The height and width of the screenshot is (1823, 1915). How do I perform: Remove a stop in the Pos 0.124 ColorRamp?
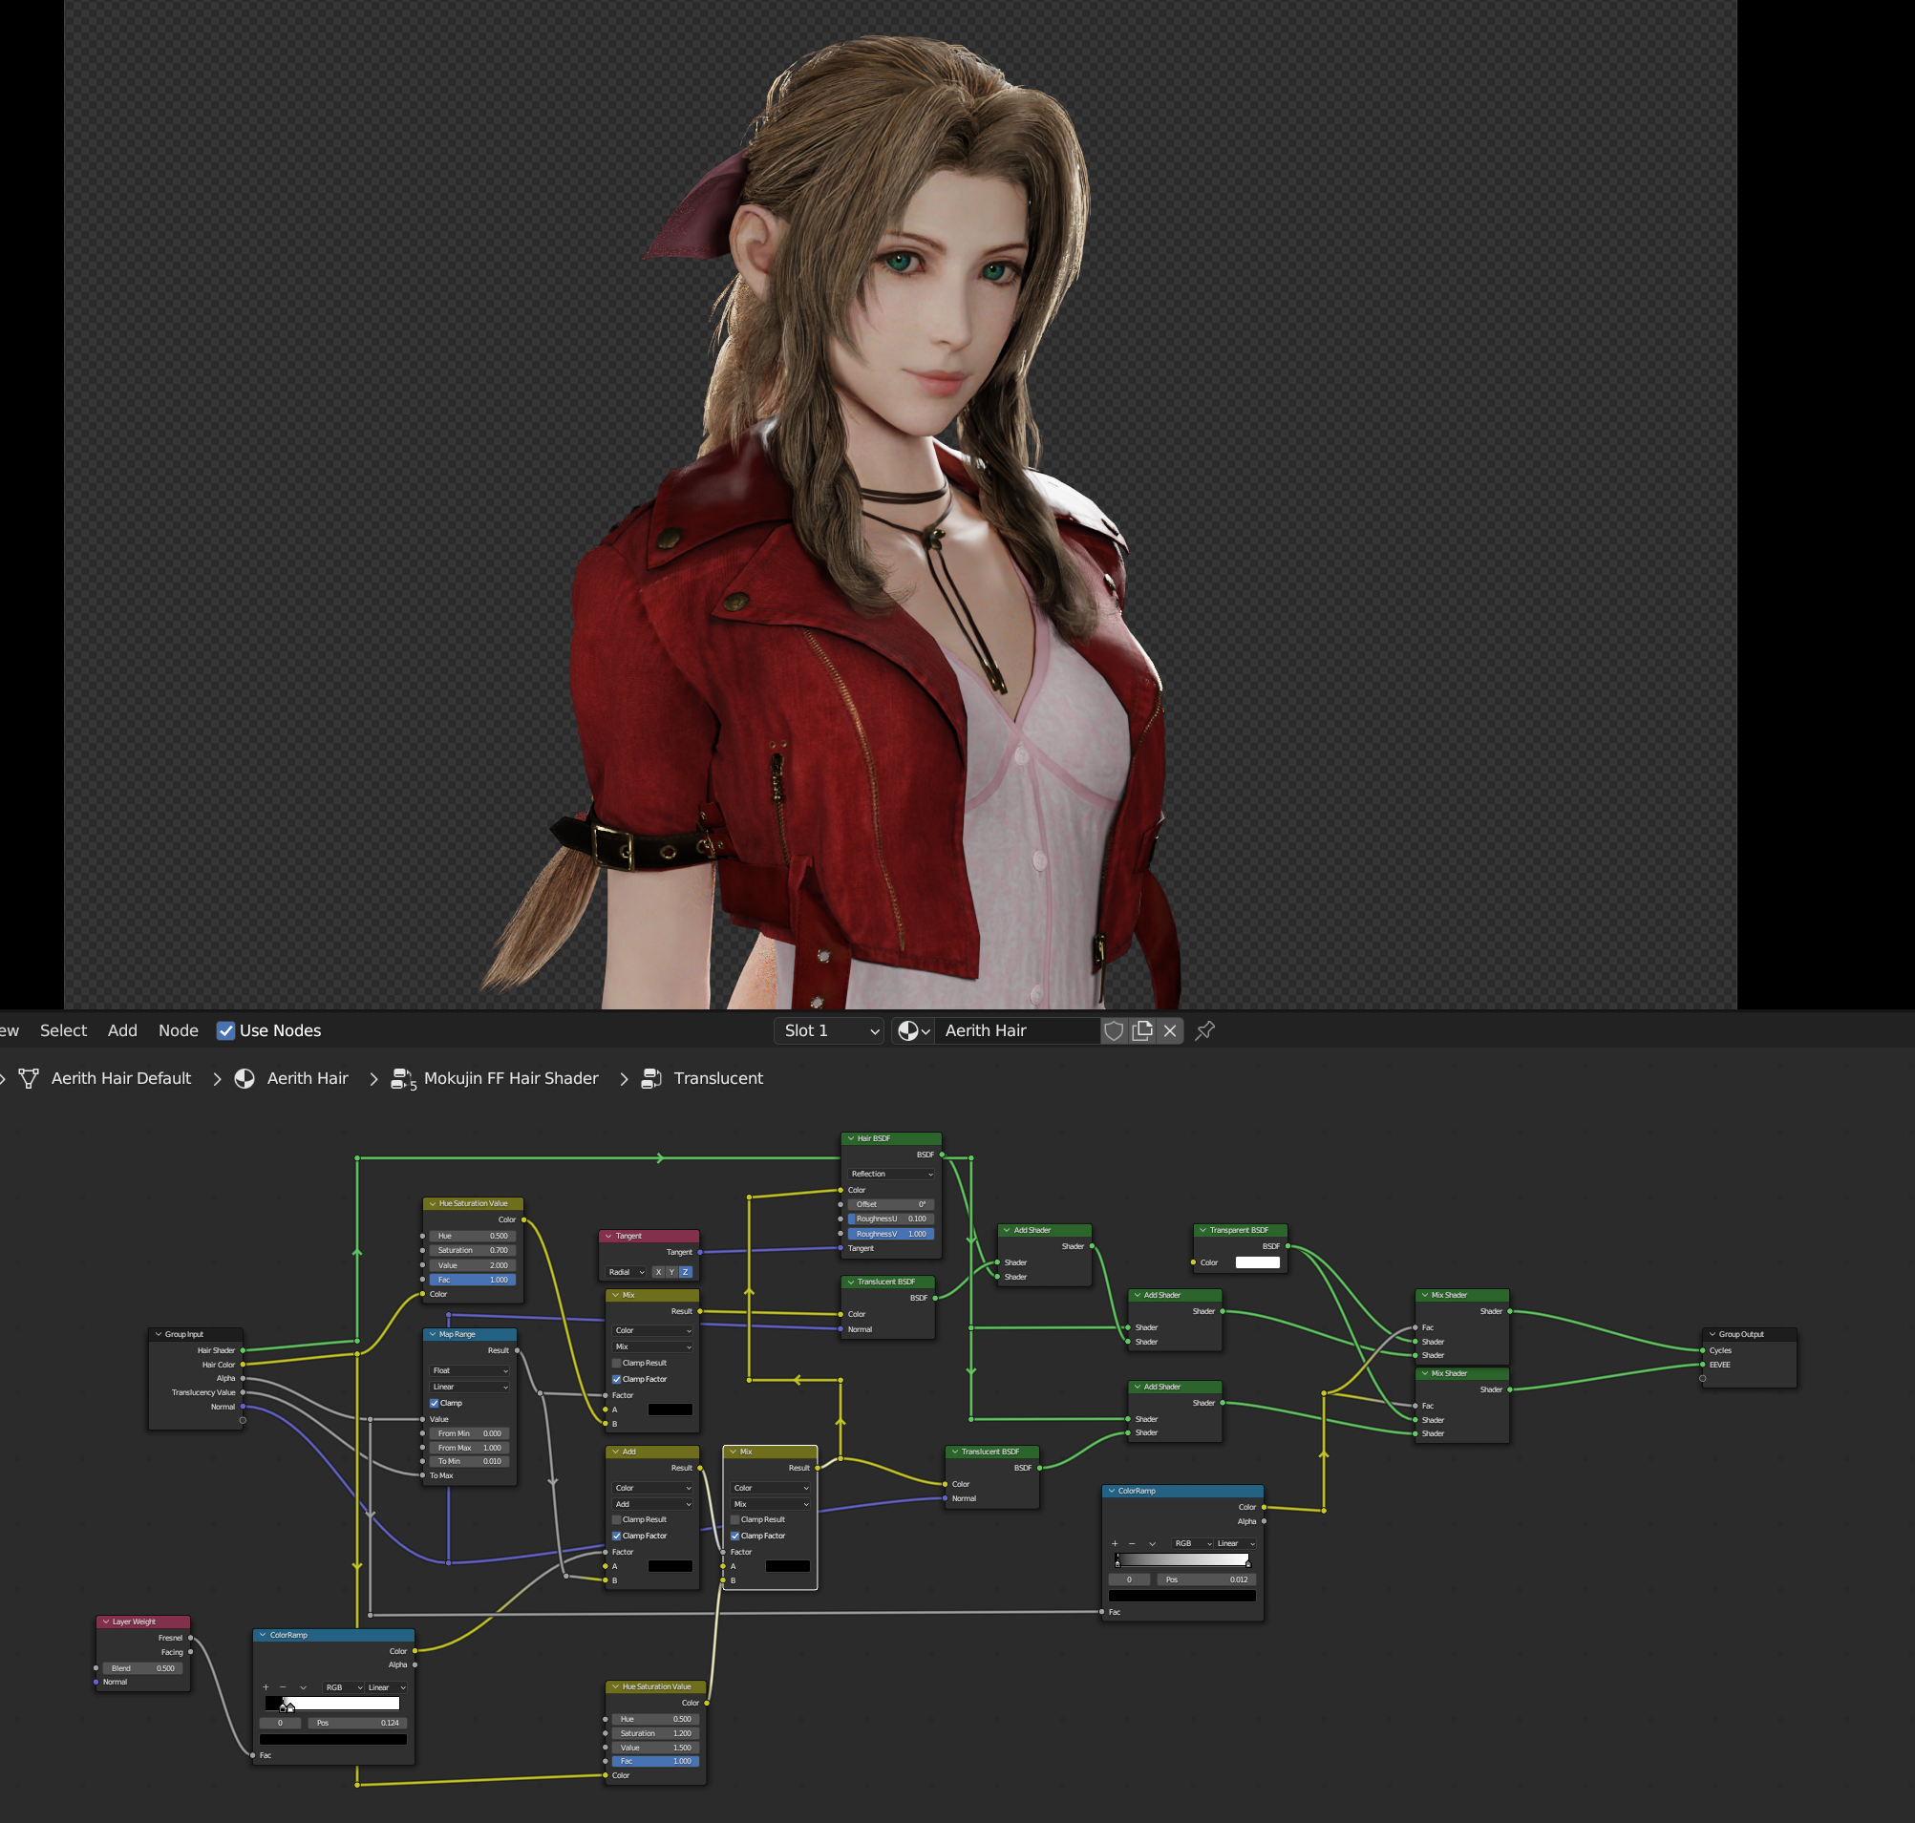(283, 1687)
